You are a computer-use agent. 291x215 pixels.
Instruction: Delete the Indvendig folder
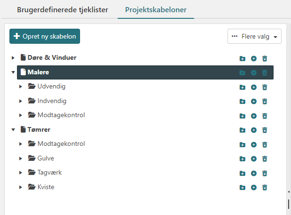click(265, 101)
